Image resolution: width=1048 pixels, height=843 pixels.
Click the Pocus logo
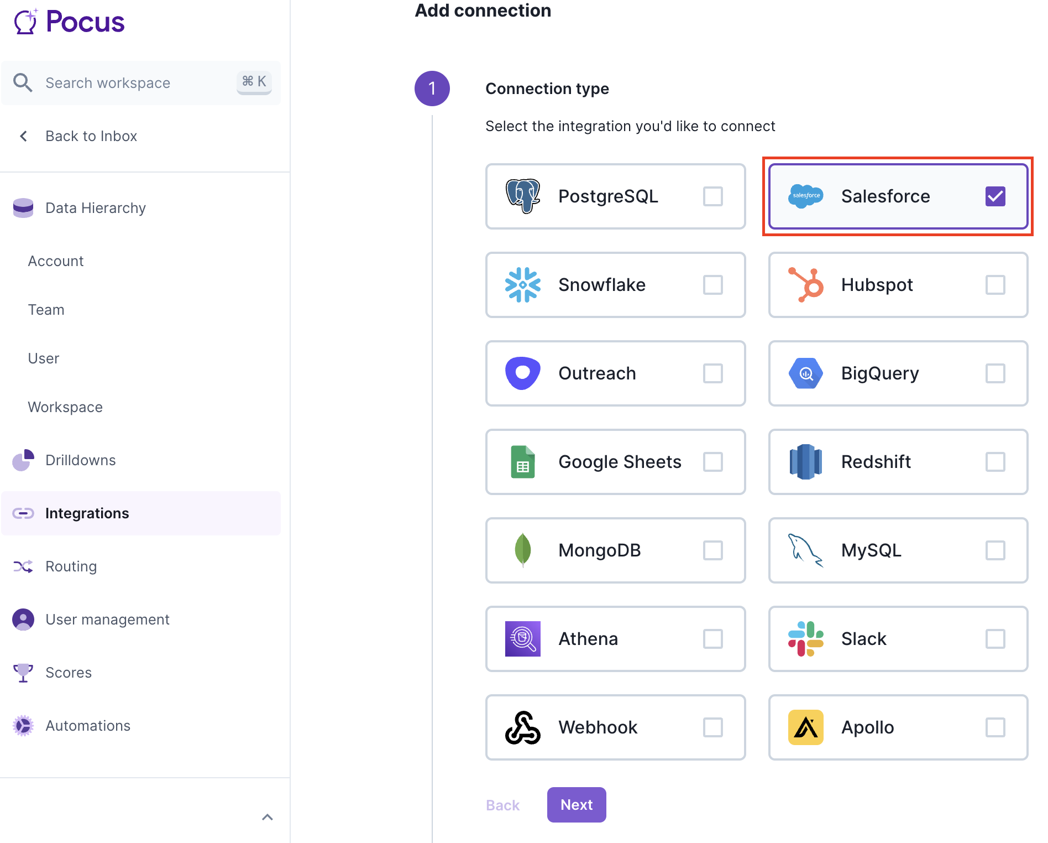(69, 22)
